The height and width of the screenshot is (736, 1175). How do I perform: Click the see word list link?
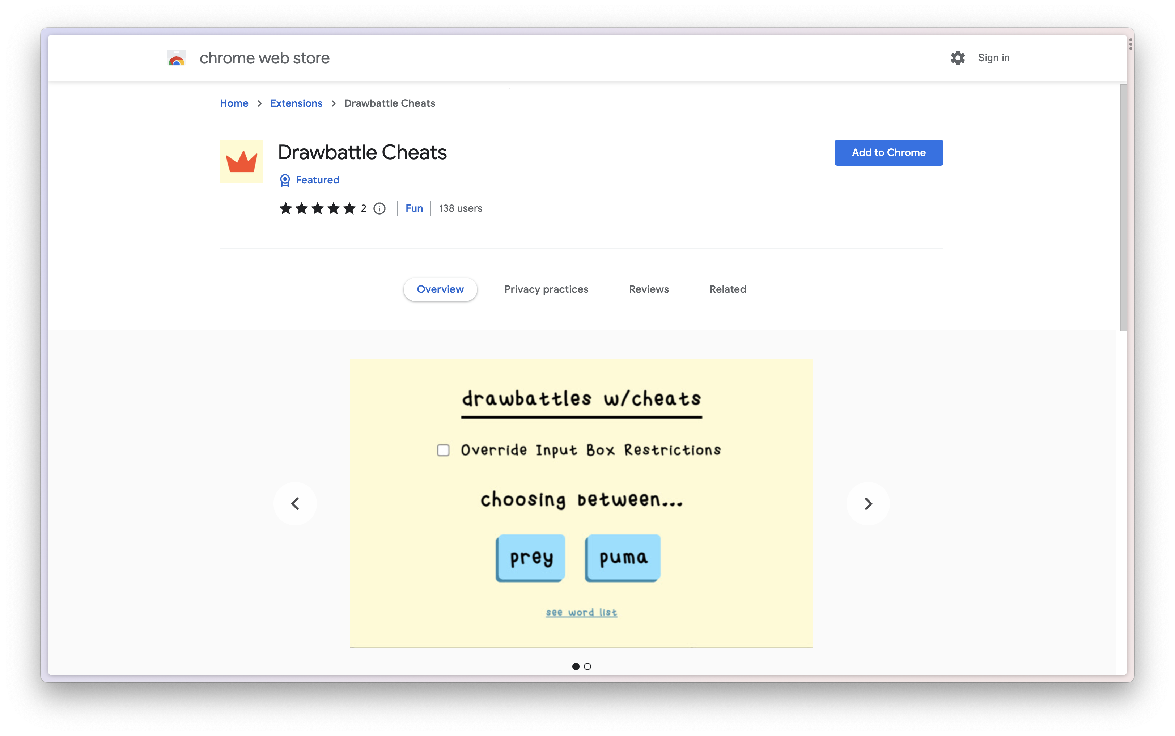coord(582,612)
